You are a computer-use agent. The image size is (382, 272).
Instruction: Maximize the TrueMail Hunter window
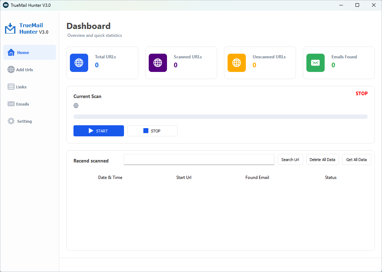pyautogui.click(x=357, y=5)
